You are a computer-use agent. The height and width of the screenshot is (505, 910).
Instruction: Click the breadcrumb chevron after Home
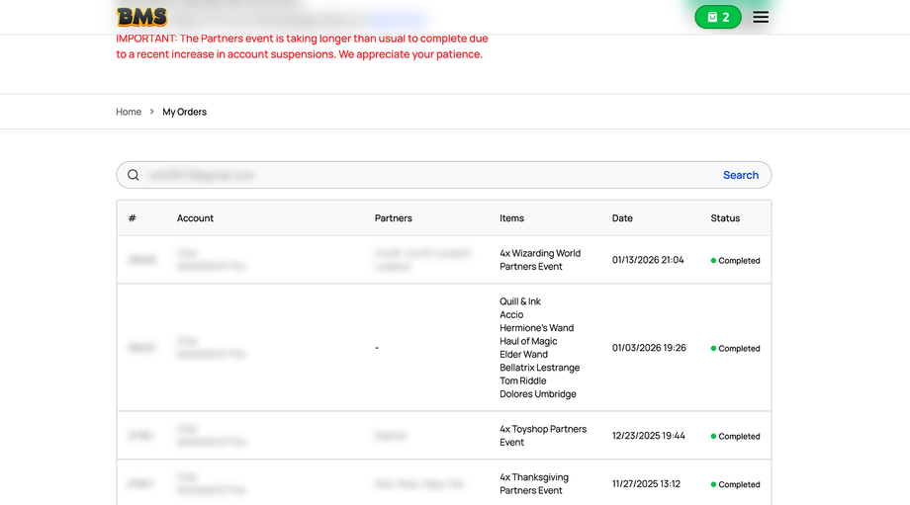click(152, 112)
